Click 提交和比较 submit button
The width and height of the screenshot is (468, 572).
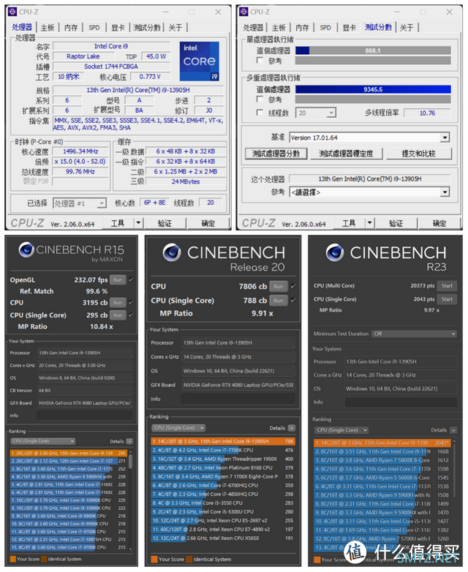click(418, 154)
